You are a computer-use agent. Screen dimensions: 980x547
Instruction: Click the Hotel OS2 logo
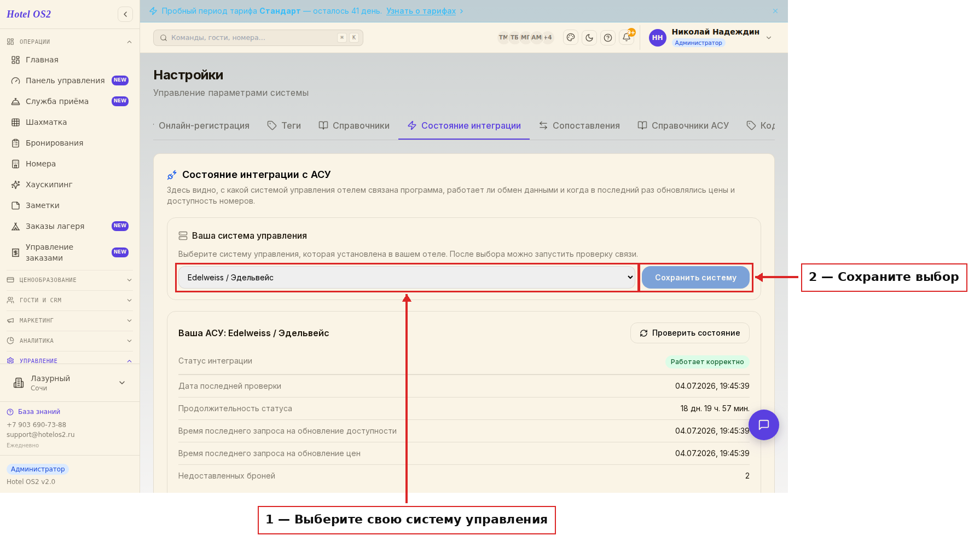29,14
